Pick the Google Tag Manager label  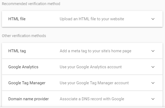pos(27,83)
